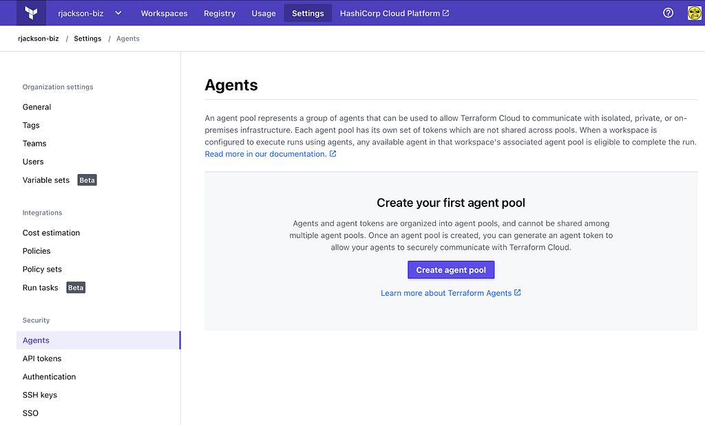Open Variable sets in the sidebar
705x425 pixels.
46,180
